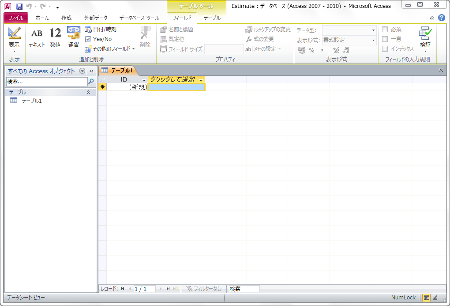The image size is (450, 306).
Task: Click the Undo arrow in title bar
Action: coord(29,6)
